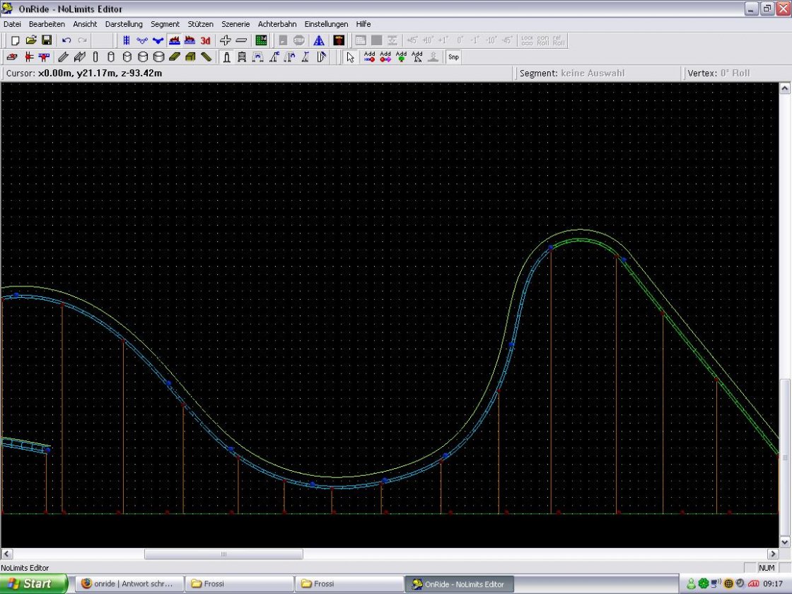792x594 pixels.
Task: Click Add red-purple segment button
Action: point(385,57)
